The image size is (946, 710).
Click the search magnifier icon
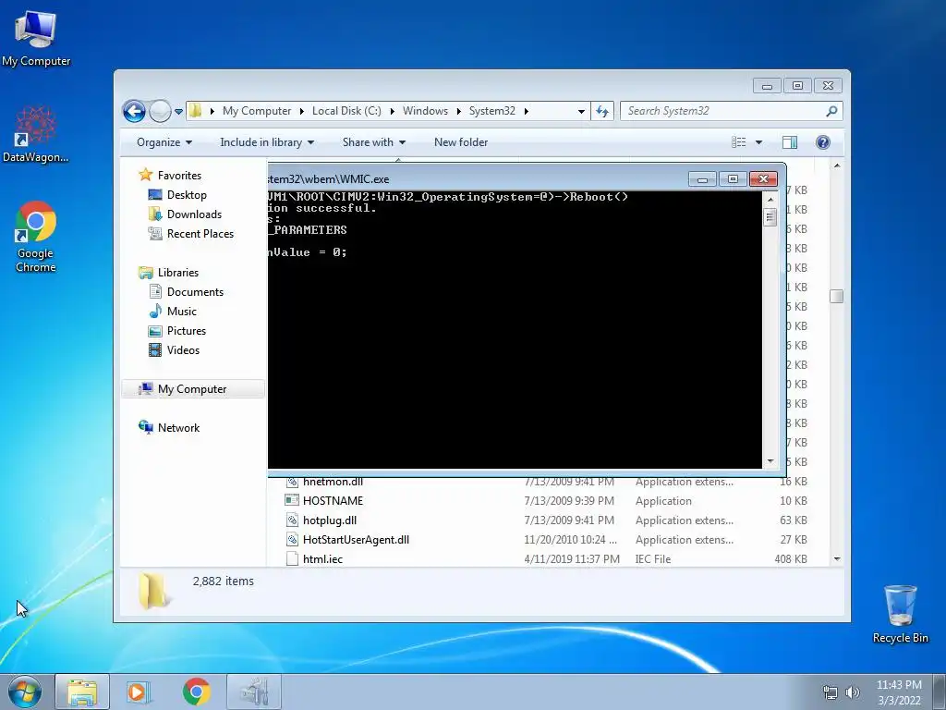tap(831, 111)
